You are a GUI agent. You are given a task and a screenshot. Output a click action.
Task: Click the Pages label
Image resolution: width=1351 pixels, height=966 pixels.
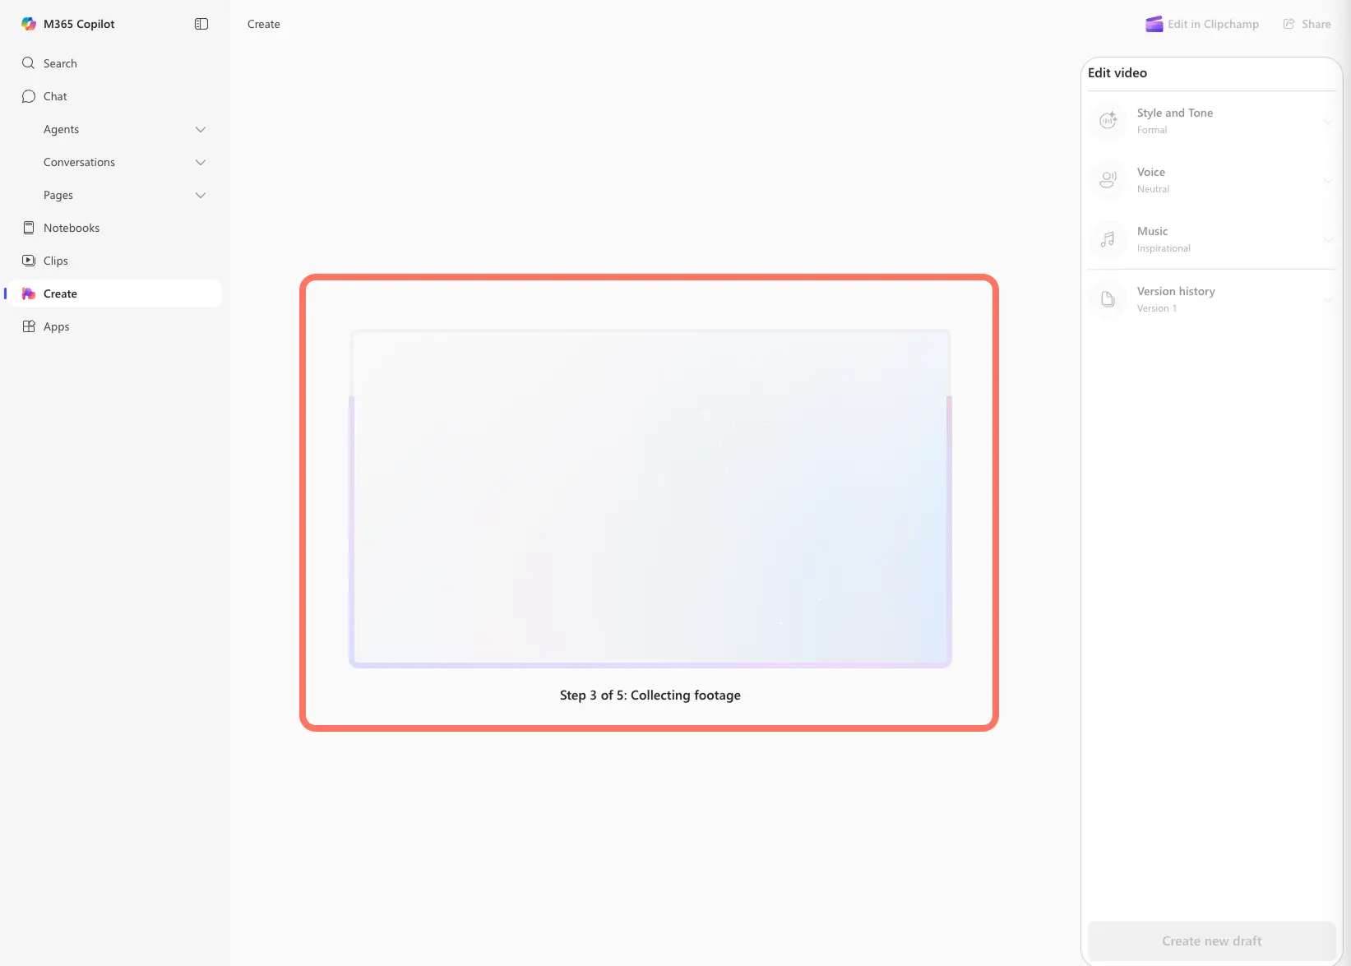click(58, 195)
